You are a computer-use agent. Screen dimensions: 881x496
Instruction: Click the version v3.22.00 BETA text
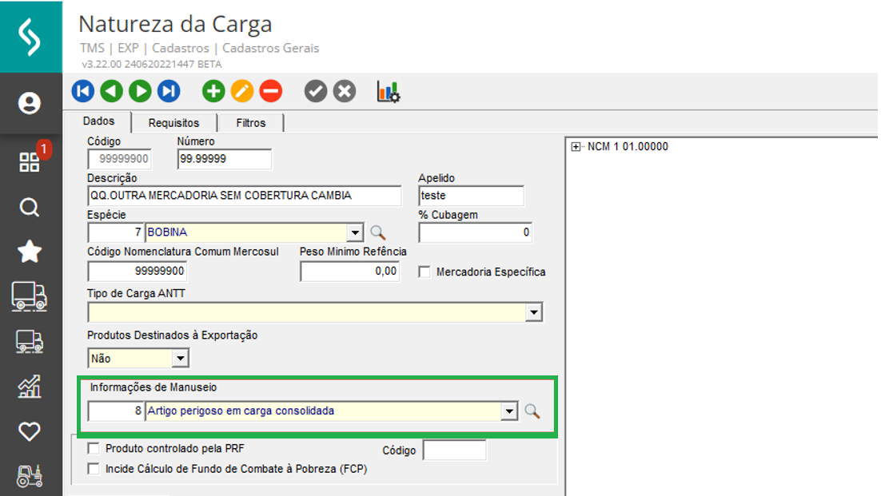(152, 64)
